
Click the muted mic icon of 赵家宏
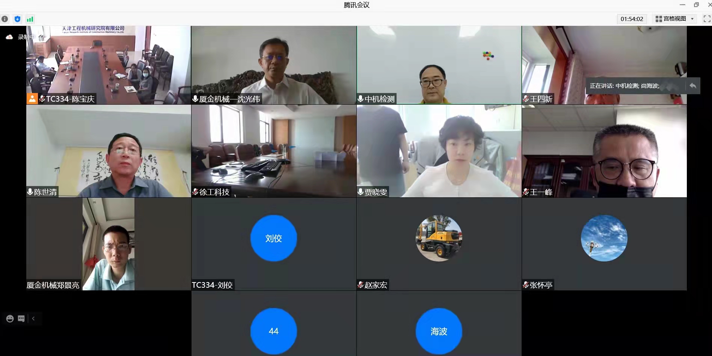click(x=361, y=285)
